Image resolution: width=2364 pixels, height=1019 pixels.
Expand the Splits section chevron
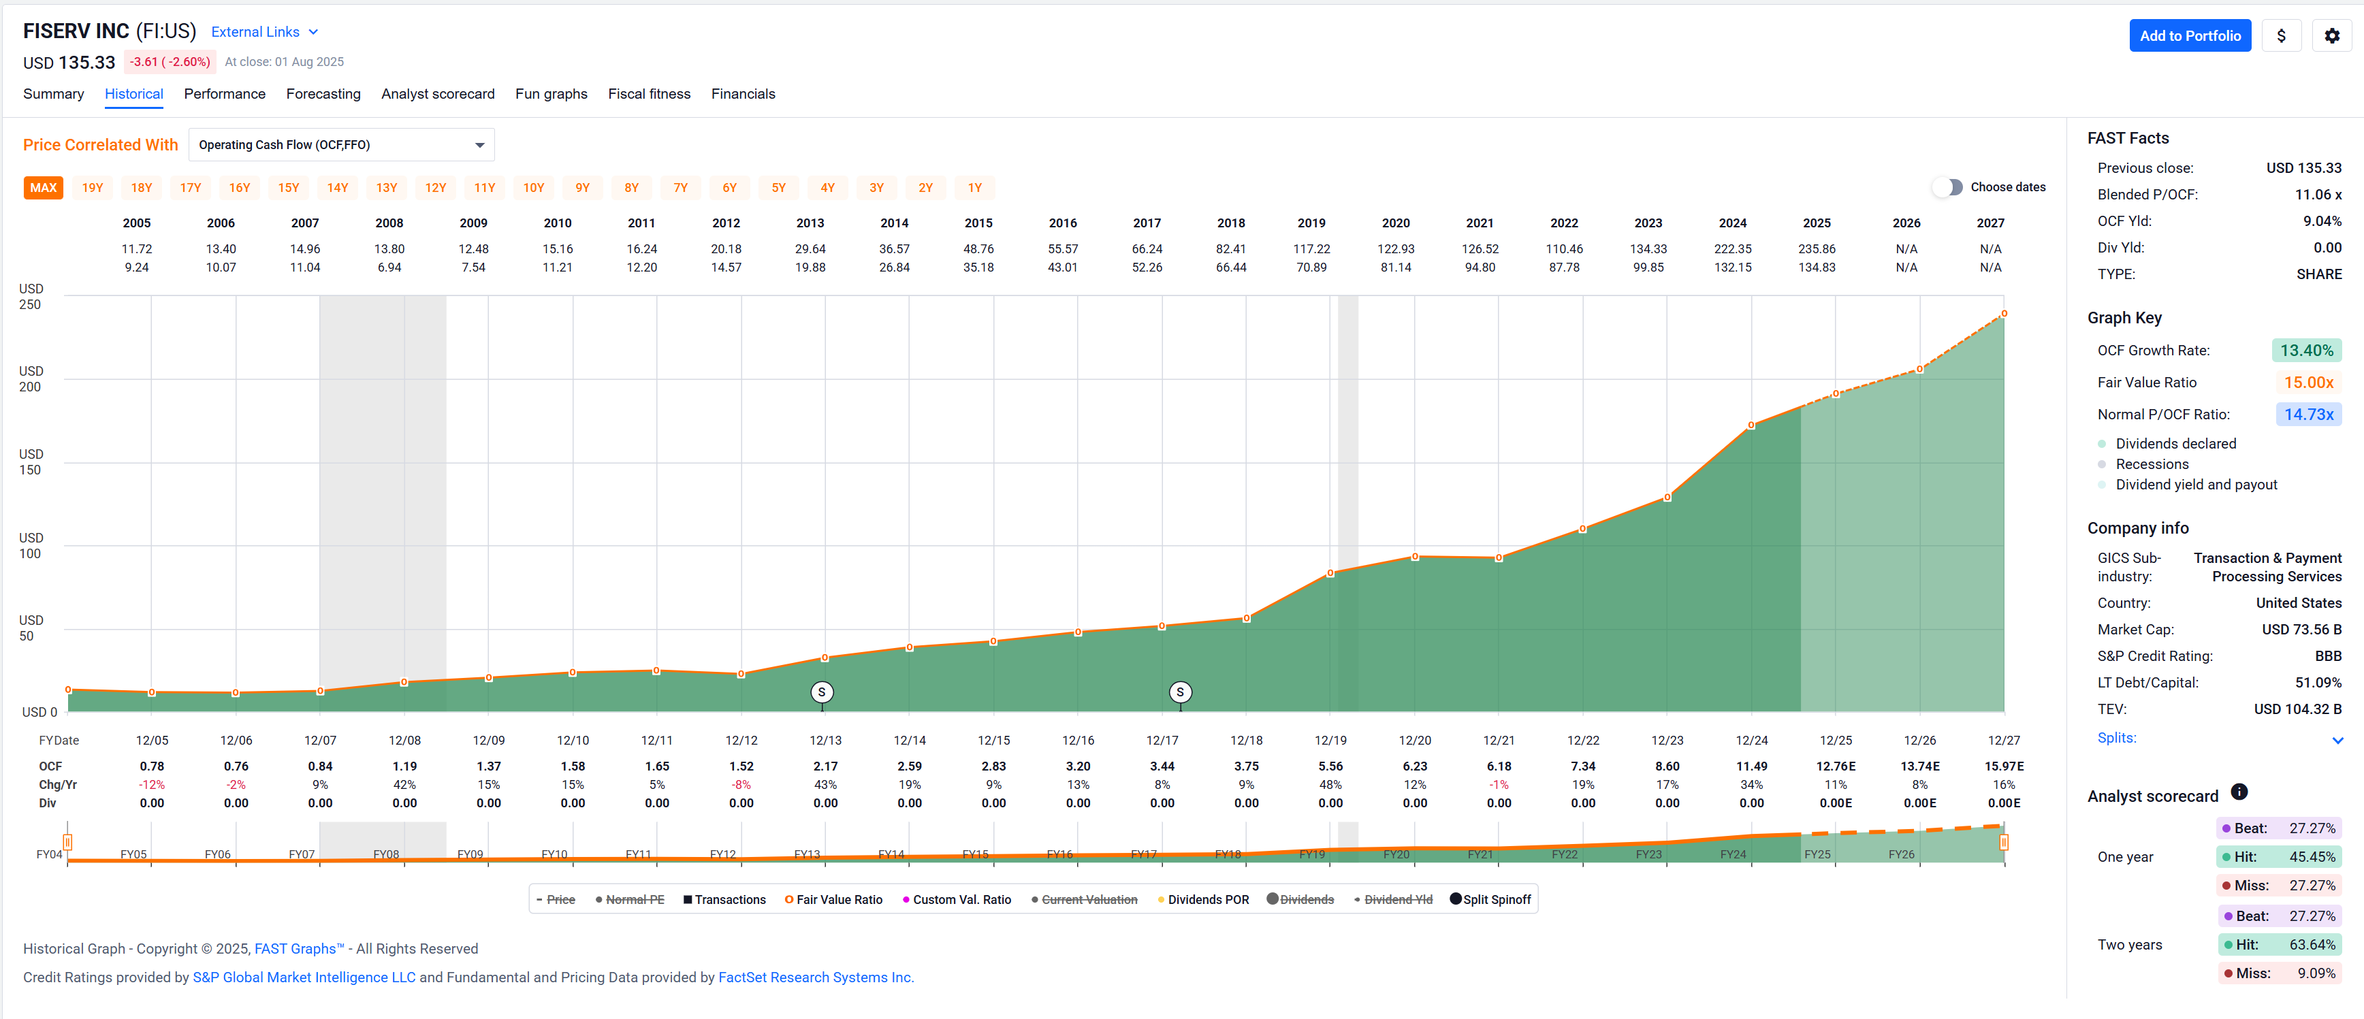click(2337, 740)
